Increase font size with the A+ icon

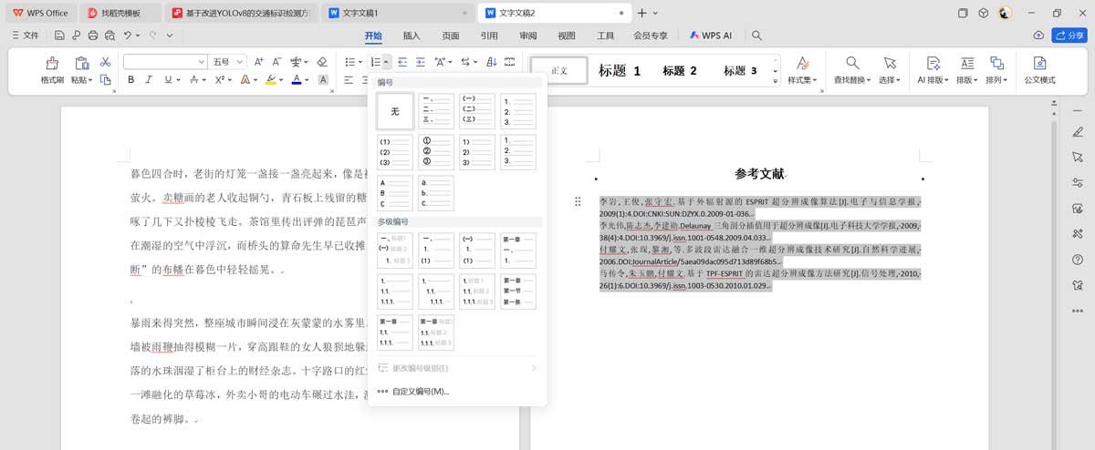point(259,62)
